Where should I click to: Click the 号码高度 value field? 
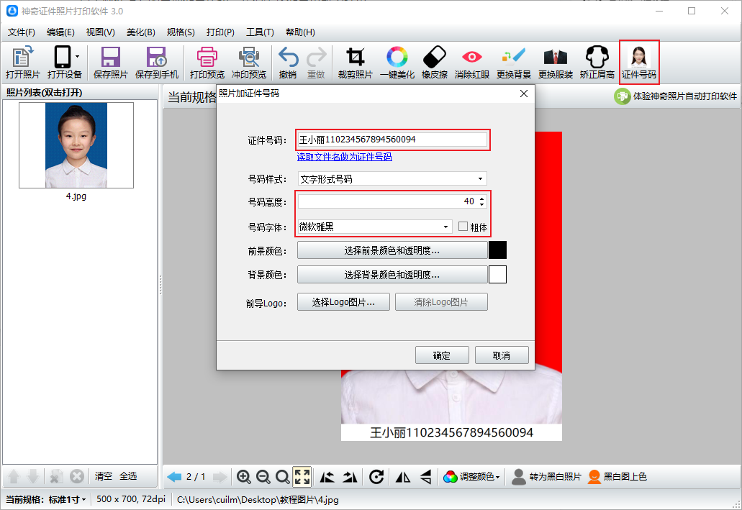(388, 201)
